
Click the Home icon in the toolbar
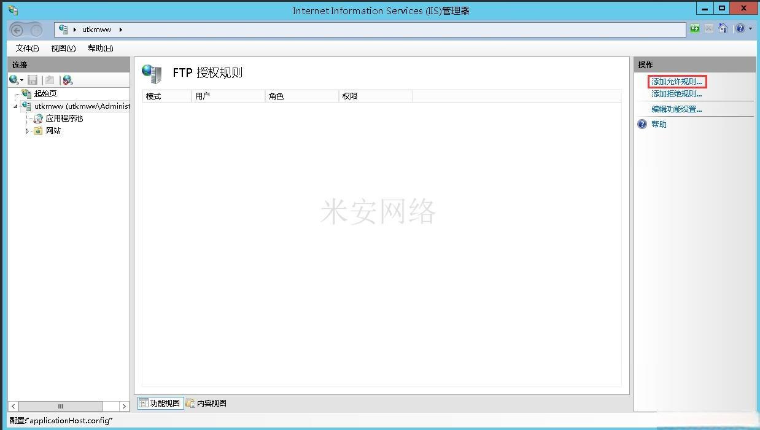pyautogui.click(x=723, y=29)
